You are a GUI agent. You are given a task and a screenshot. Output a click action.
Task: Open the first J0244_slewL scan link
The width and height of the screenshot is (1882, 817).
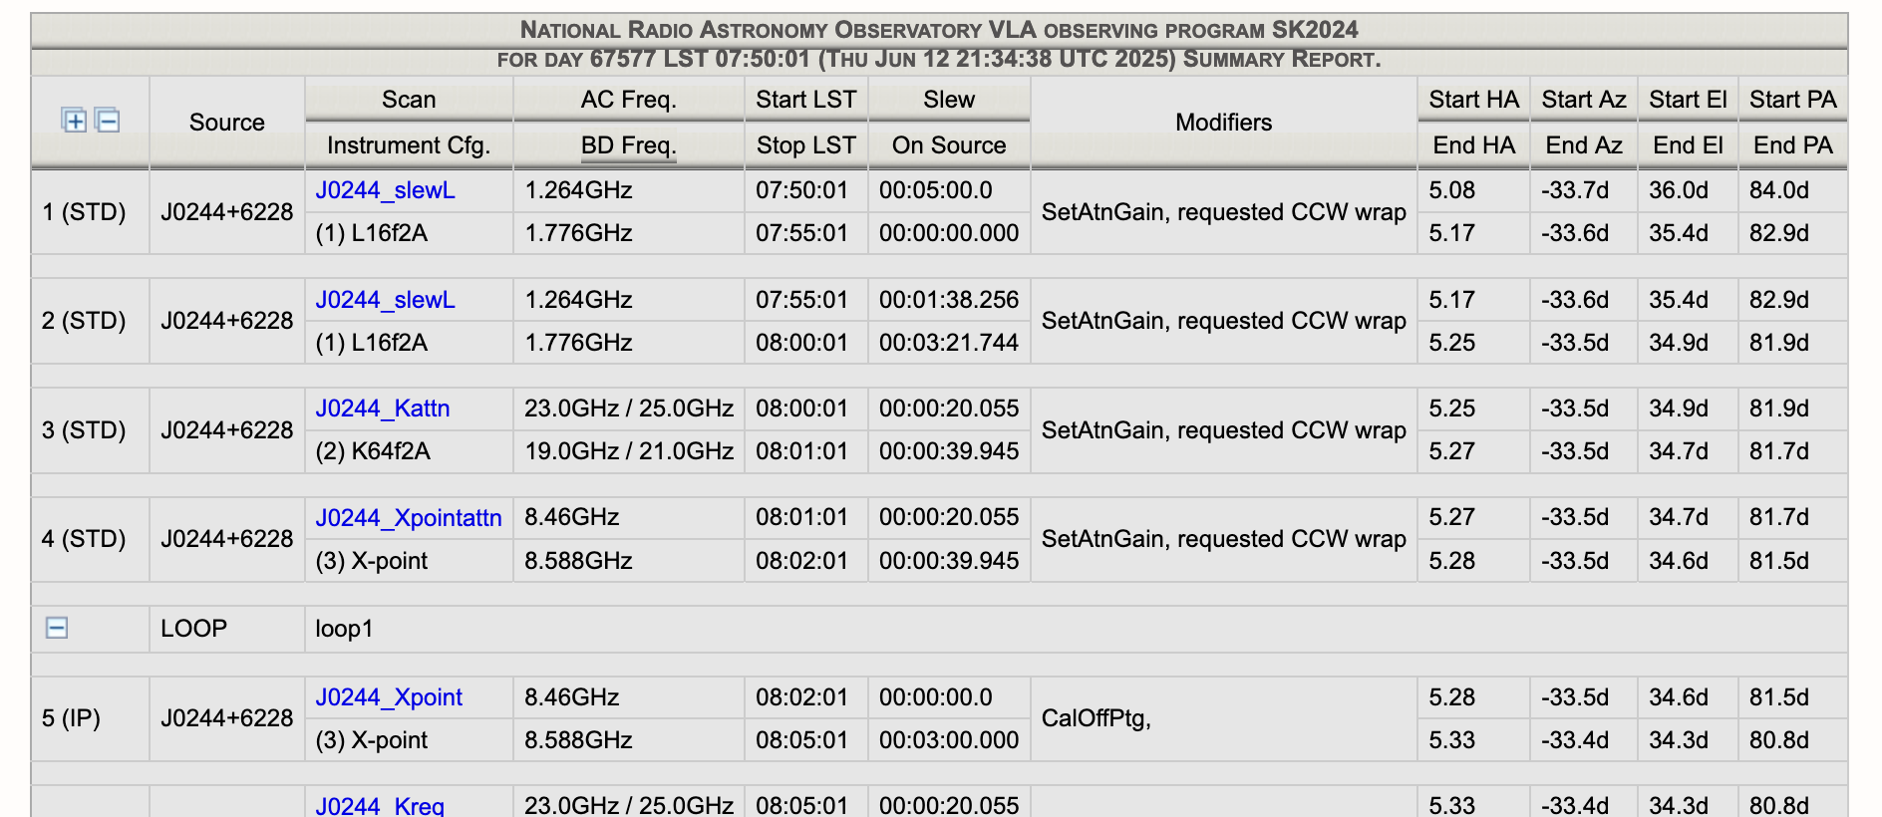point(385,190)
